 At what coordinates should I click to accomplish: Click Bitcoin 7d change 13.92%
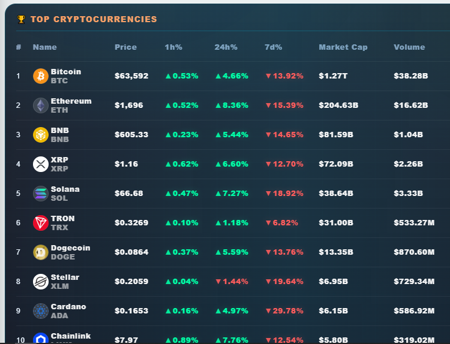click(284, 76)
